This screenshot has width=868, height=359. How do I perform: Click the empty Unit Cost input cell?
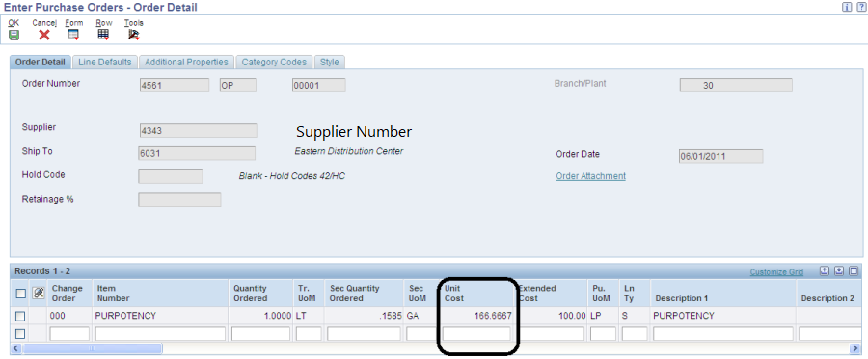coord(477,334)
